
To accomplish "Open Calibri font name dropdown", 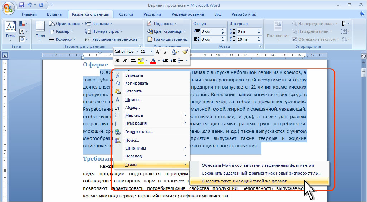I will click(137, 52).
